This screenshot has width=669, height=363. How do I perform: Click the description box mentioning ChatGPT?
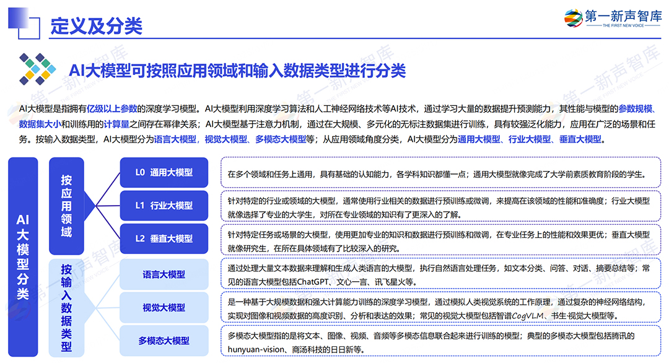(441, 274)
